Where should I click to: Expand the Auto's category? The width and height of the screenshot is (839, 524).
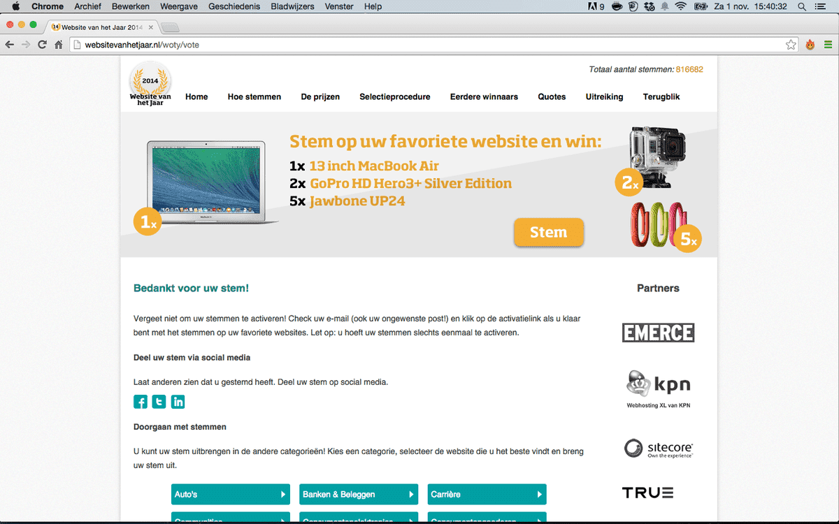coord(230,494)
